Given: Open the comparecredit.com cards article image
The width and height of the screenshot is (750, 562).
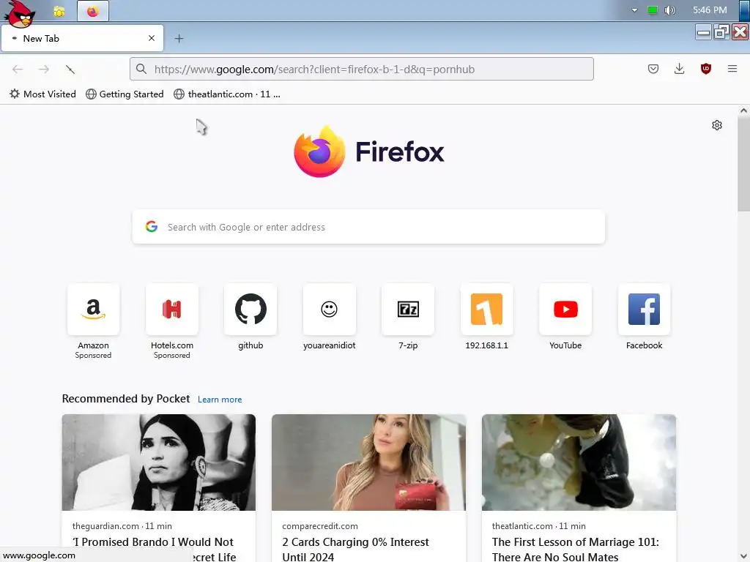Looking at the screenshot, I should tap(368, 462).
